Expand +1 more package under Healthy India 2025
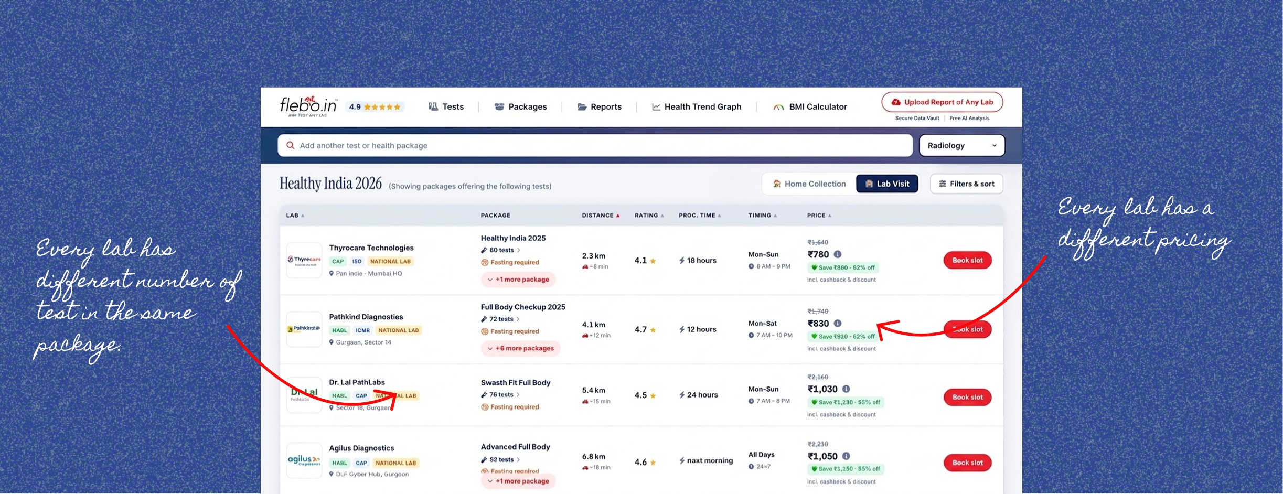 [x=518, y=280]
